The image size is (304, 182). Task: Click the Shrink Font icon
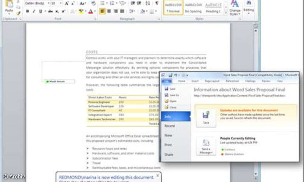point(73,3)
